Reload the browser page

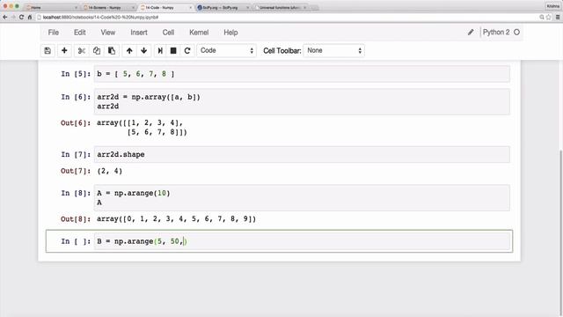(21, 17)
